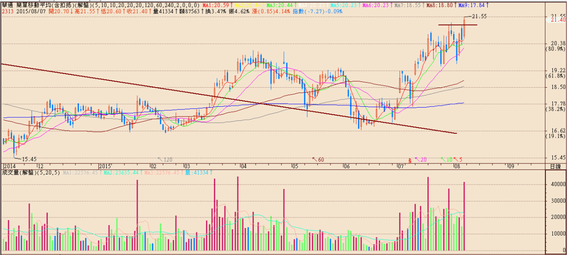
Task: Click the short horizontal resistance line
Action: 458,25
